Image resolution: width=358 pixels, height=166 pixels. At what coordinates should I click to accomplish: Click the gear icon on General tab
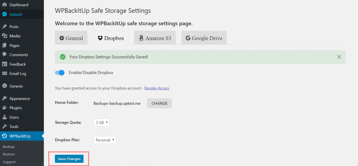(x=62, y=38)
